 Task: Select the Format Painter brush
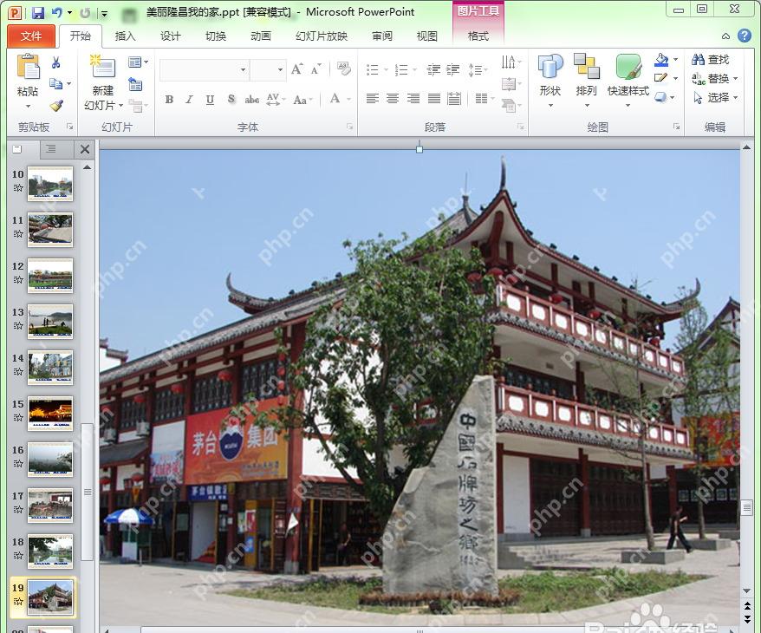56,105
